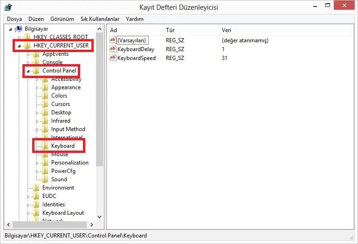Select the (Varsayılan) value name
The height and width of the screenshot is (244, 358).
click(132, 40)
